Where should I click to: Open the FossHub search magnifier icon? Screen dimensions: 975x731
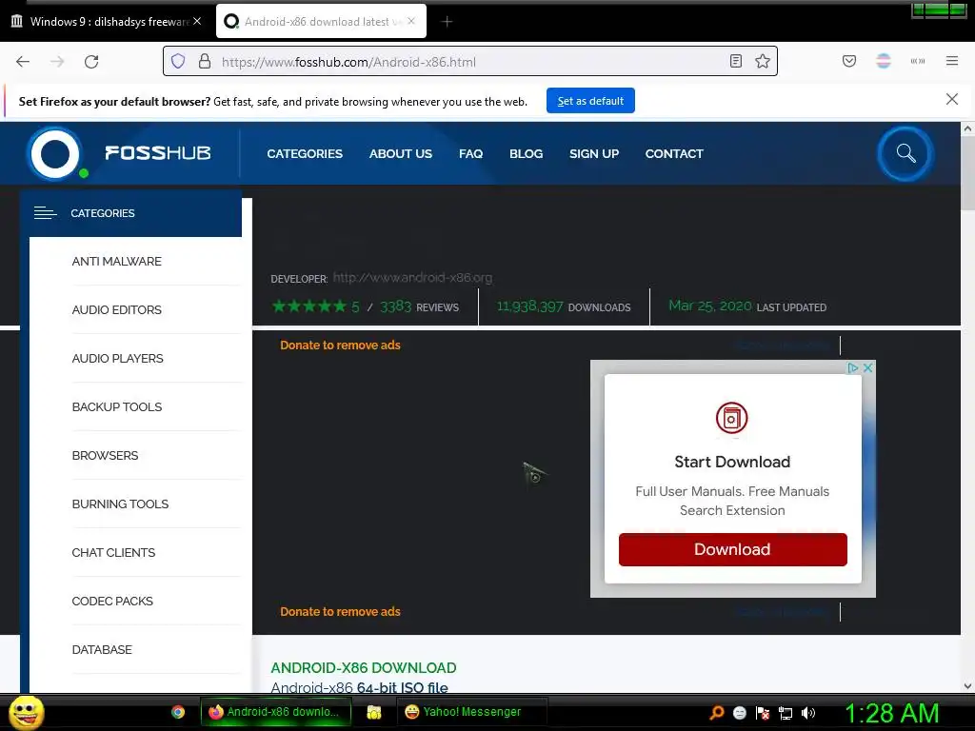pyautogui.click(x=905, y=153)
